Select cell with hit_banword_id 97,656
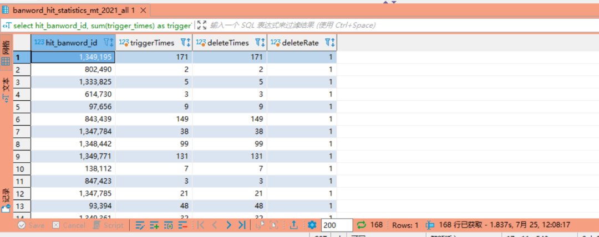 (73, 106)
